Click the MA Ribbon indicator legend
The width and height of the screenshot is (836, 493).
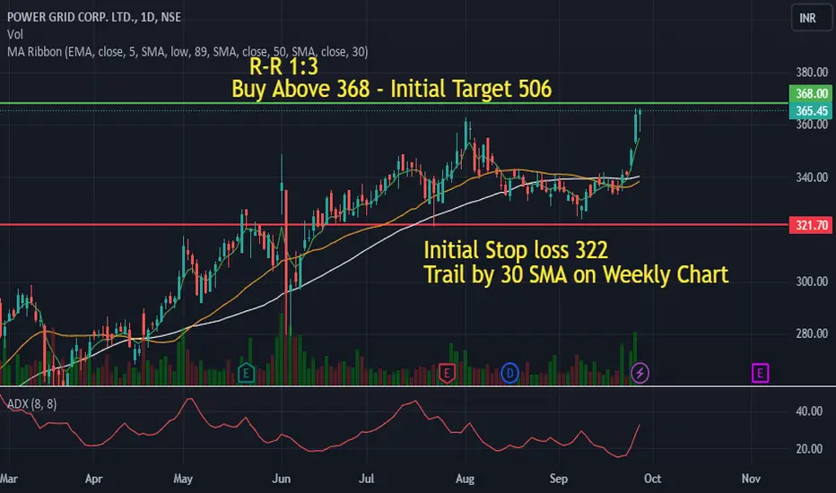click(x=187, y=52)
